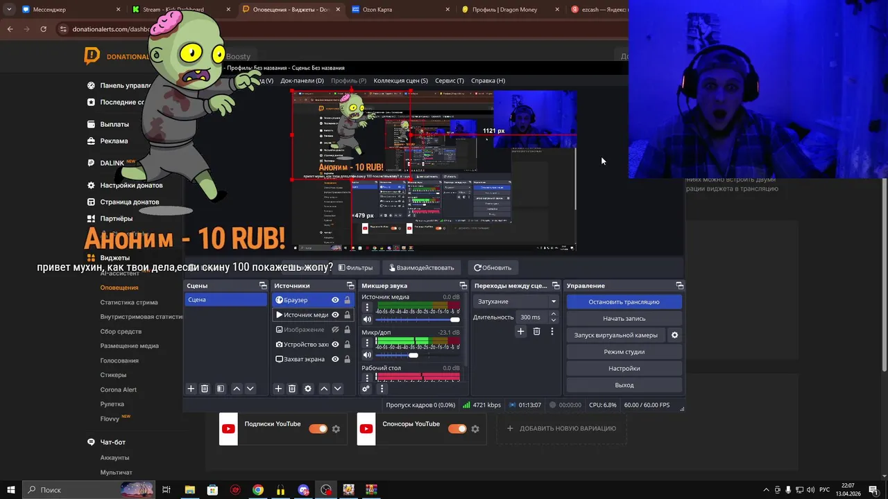Undock the Источники panel
The width and height of the screenshot is (888, 499).
[x=350, y=286]
